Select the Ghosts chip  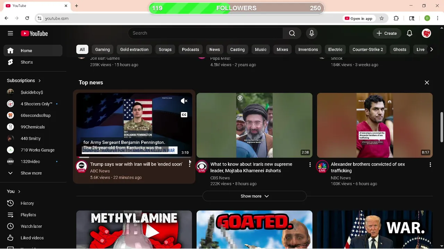(x=400, y=49)
